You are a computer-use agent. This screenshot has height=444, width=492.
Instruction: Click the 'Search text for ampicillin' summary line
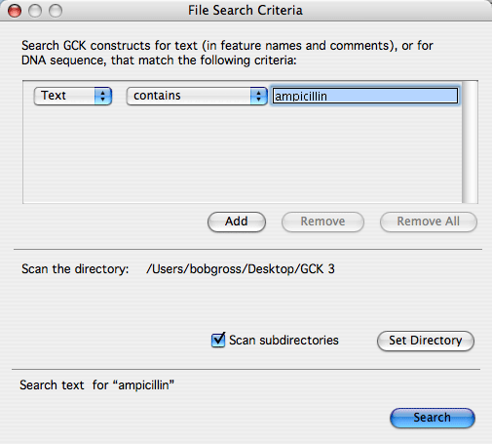[96, 385]
